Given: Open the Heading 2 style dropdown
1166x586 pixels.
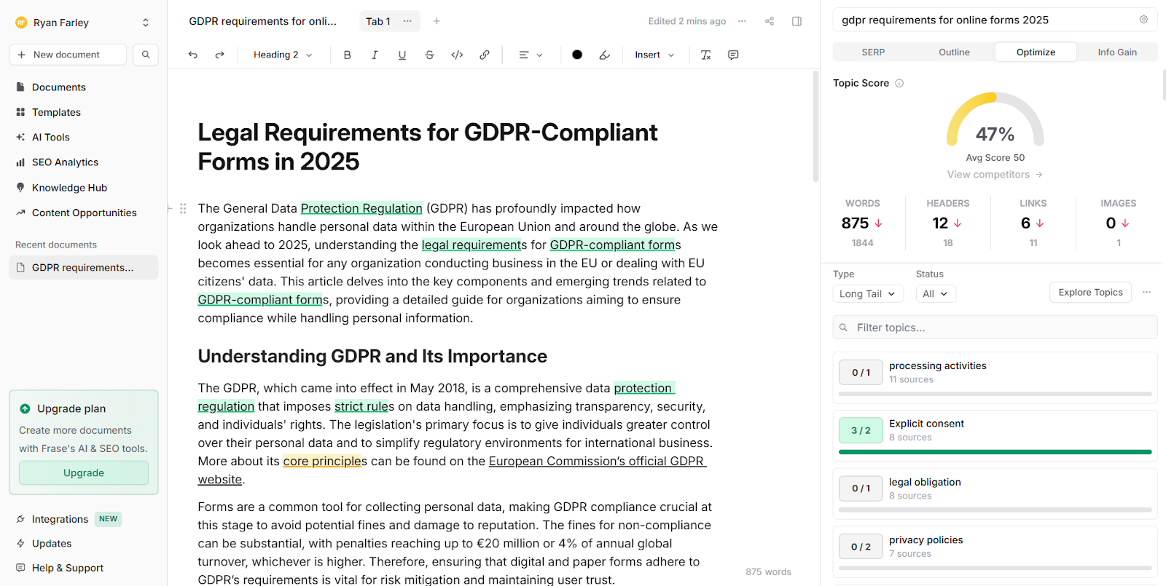Looking at the screenshot, I should (283, 55).
